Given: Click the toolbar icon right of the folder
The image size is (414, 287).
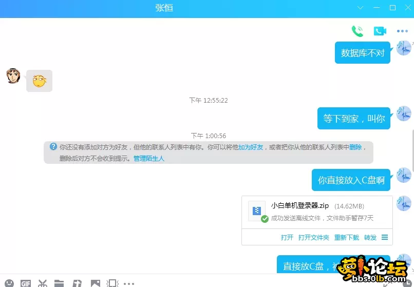Looking at the screenshot, I should point(77,283).
